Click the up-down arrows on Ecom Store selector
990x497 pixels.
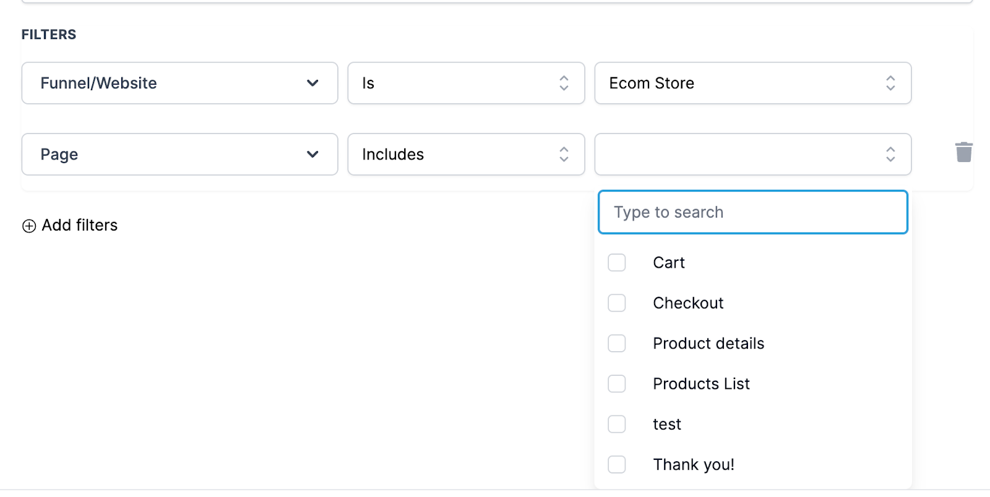pos(890,83)
